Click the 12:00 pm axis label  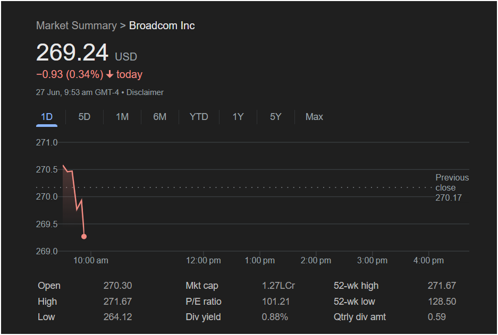[203, 261]
